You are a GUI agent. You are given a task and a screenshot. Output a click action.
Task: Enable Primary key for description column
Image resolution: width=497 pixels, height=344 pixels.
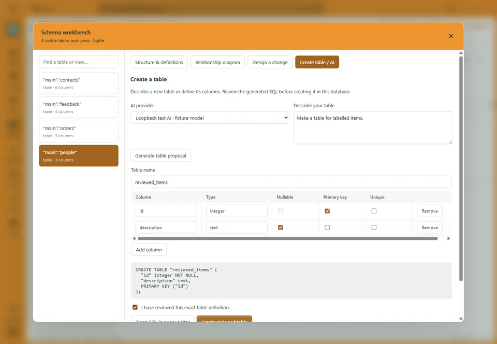click(327, 227)
